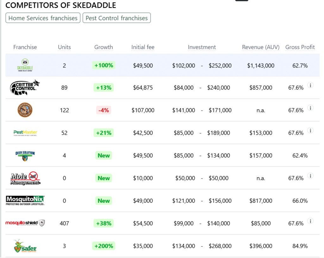The width and height of the screenshot is (324, 258).
Task: Select the 407 units value
Action: pos(64,223)
